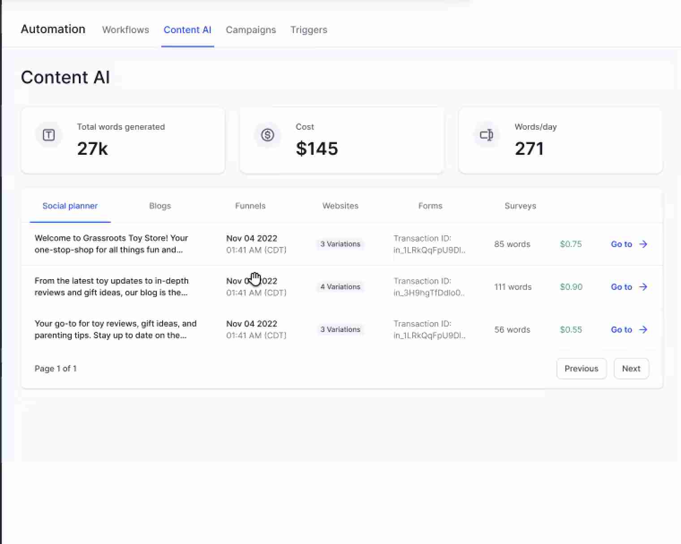Click the Automation heading

pyautogui.click(x=53, y=29)
